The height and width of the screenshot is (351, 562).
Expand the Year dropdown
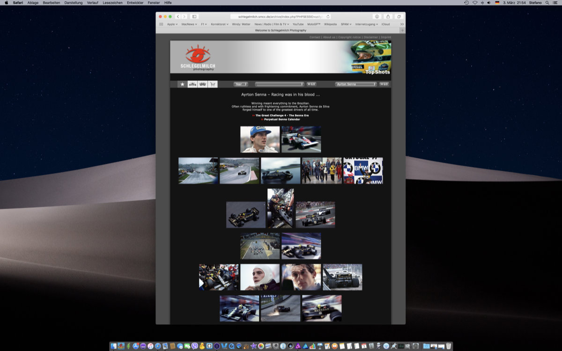click(x=241, y=84)
